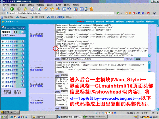This screenshot has width=159, height=119.
Task: Open 工具 menu
Action: point(58,5)
